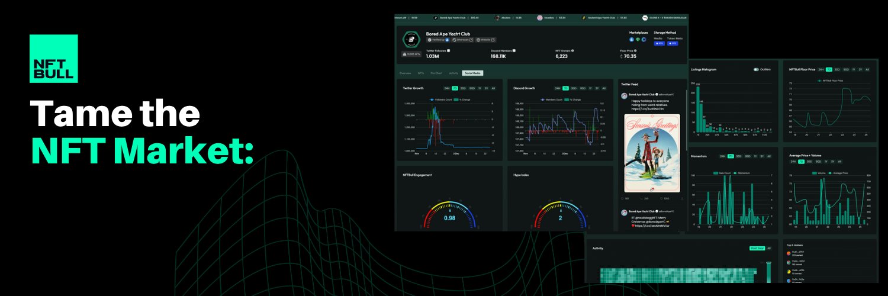Click the first tweet's Bored Ape avatar

tap(624, 95)
